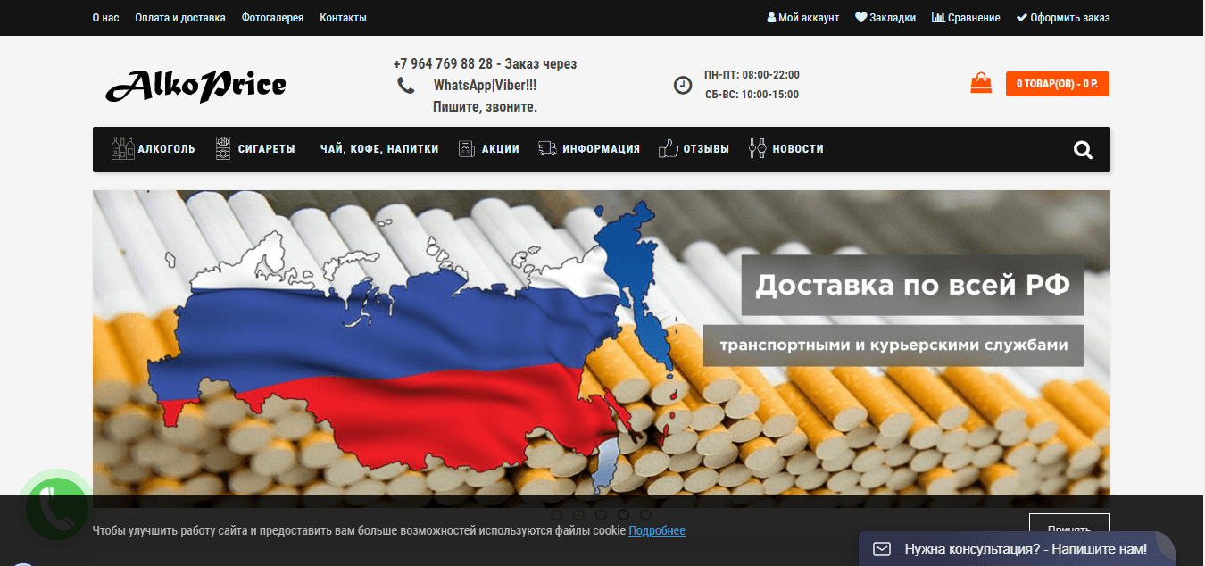Viewport: 1205px width, 566px height.
Task: Open Чай, кофе, напитки category
Action: pos(379,149)
